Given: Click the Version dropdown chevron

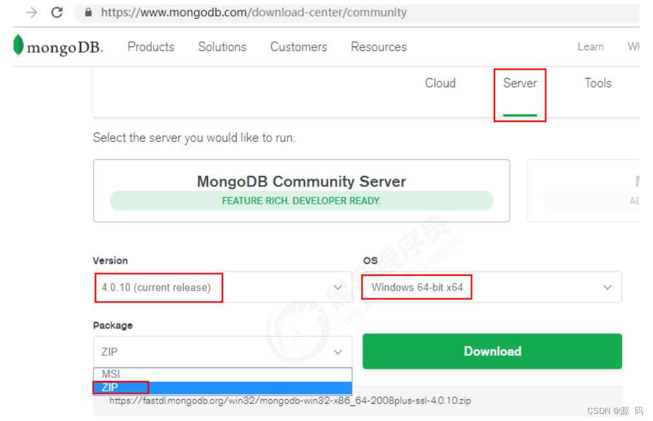Looking at the screenshot, I should tap(338, 288).
